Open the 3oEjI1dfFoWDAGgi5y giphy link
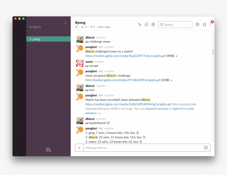 point(128,104)
